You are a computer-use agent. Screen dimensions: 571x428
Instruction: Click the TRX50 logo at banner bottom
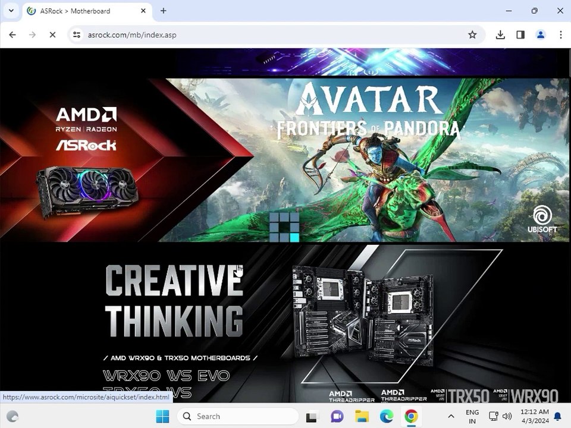pyautogui.click(x=468, y=396)
